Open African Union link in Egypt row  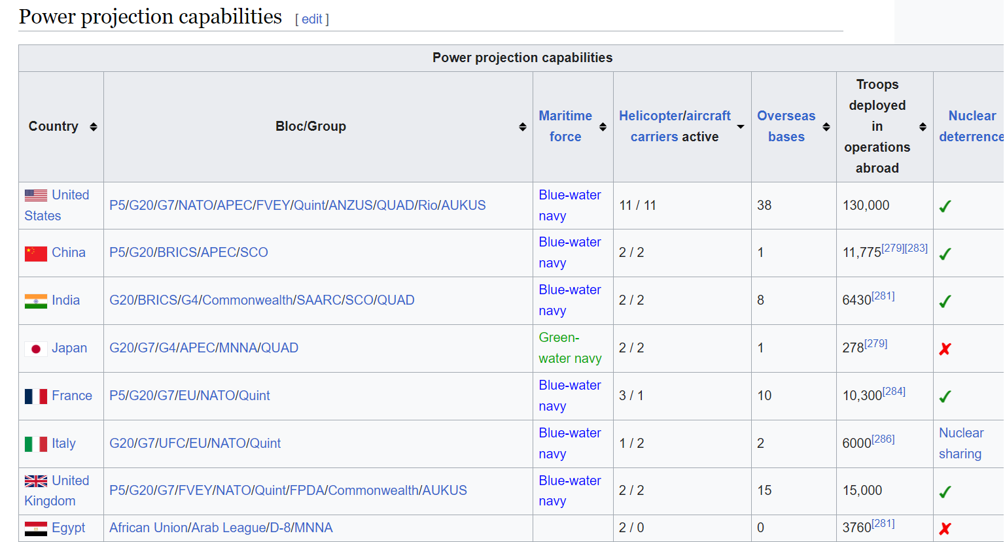pyautogui.click(x=149, y=528)
